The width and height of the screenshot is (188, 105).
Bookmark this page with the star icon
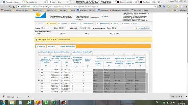coord(155,6)
